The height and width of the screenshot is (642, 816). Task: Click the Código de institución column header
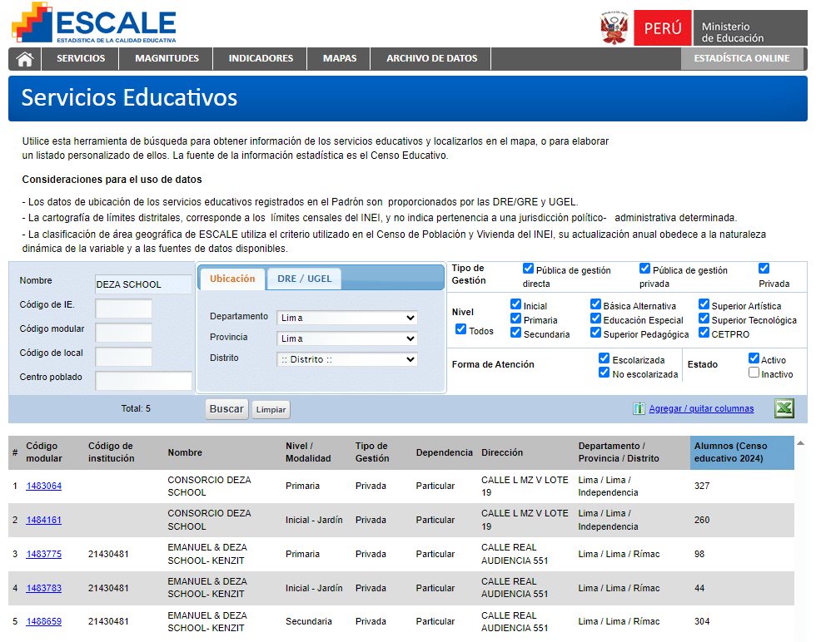point(111,452)
